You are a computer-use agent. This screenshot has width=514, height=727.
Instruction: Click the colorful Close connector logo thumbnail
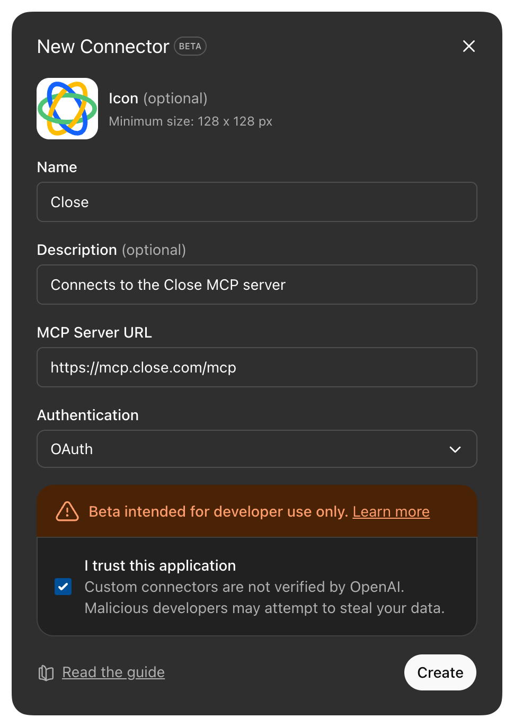pyautogui.click(x=67, y=108)
